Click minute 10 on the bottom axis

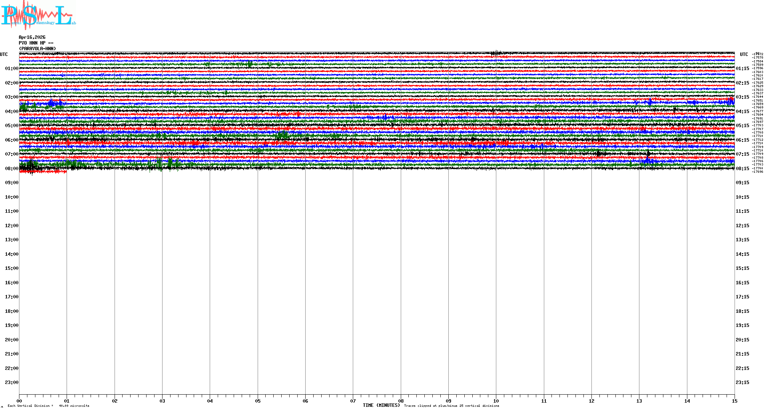click(496, 401)
